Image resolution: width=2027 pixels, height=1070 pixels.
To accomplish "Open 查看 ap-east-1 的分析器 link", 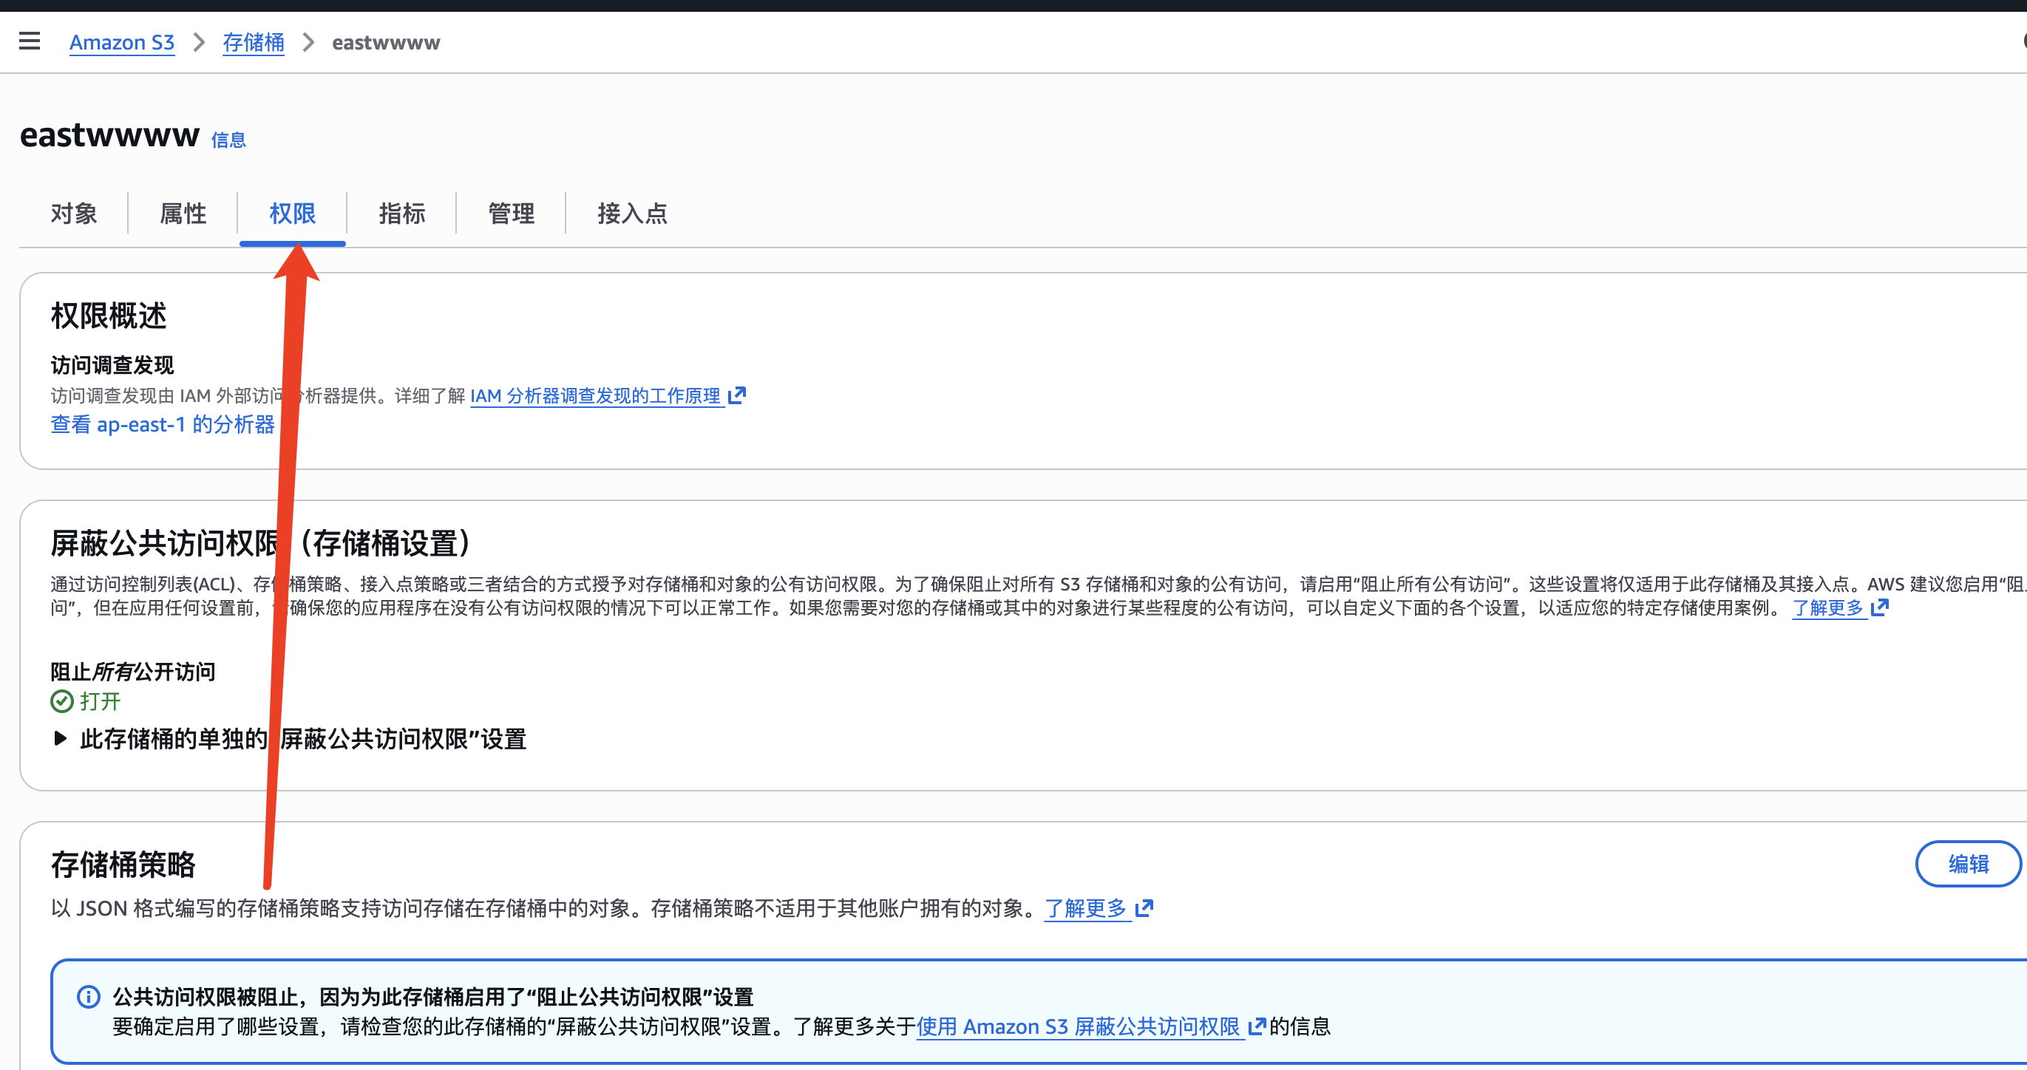I will (163, 425).
